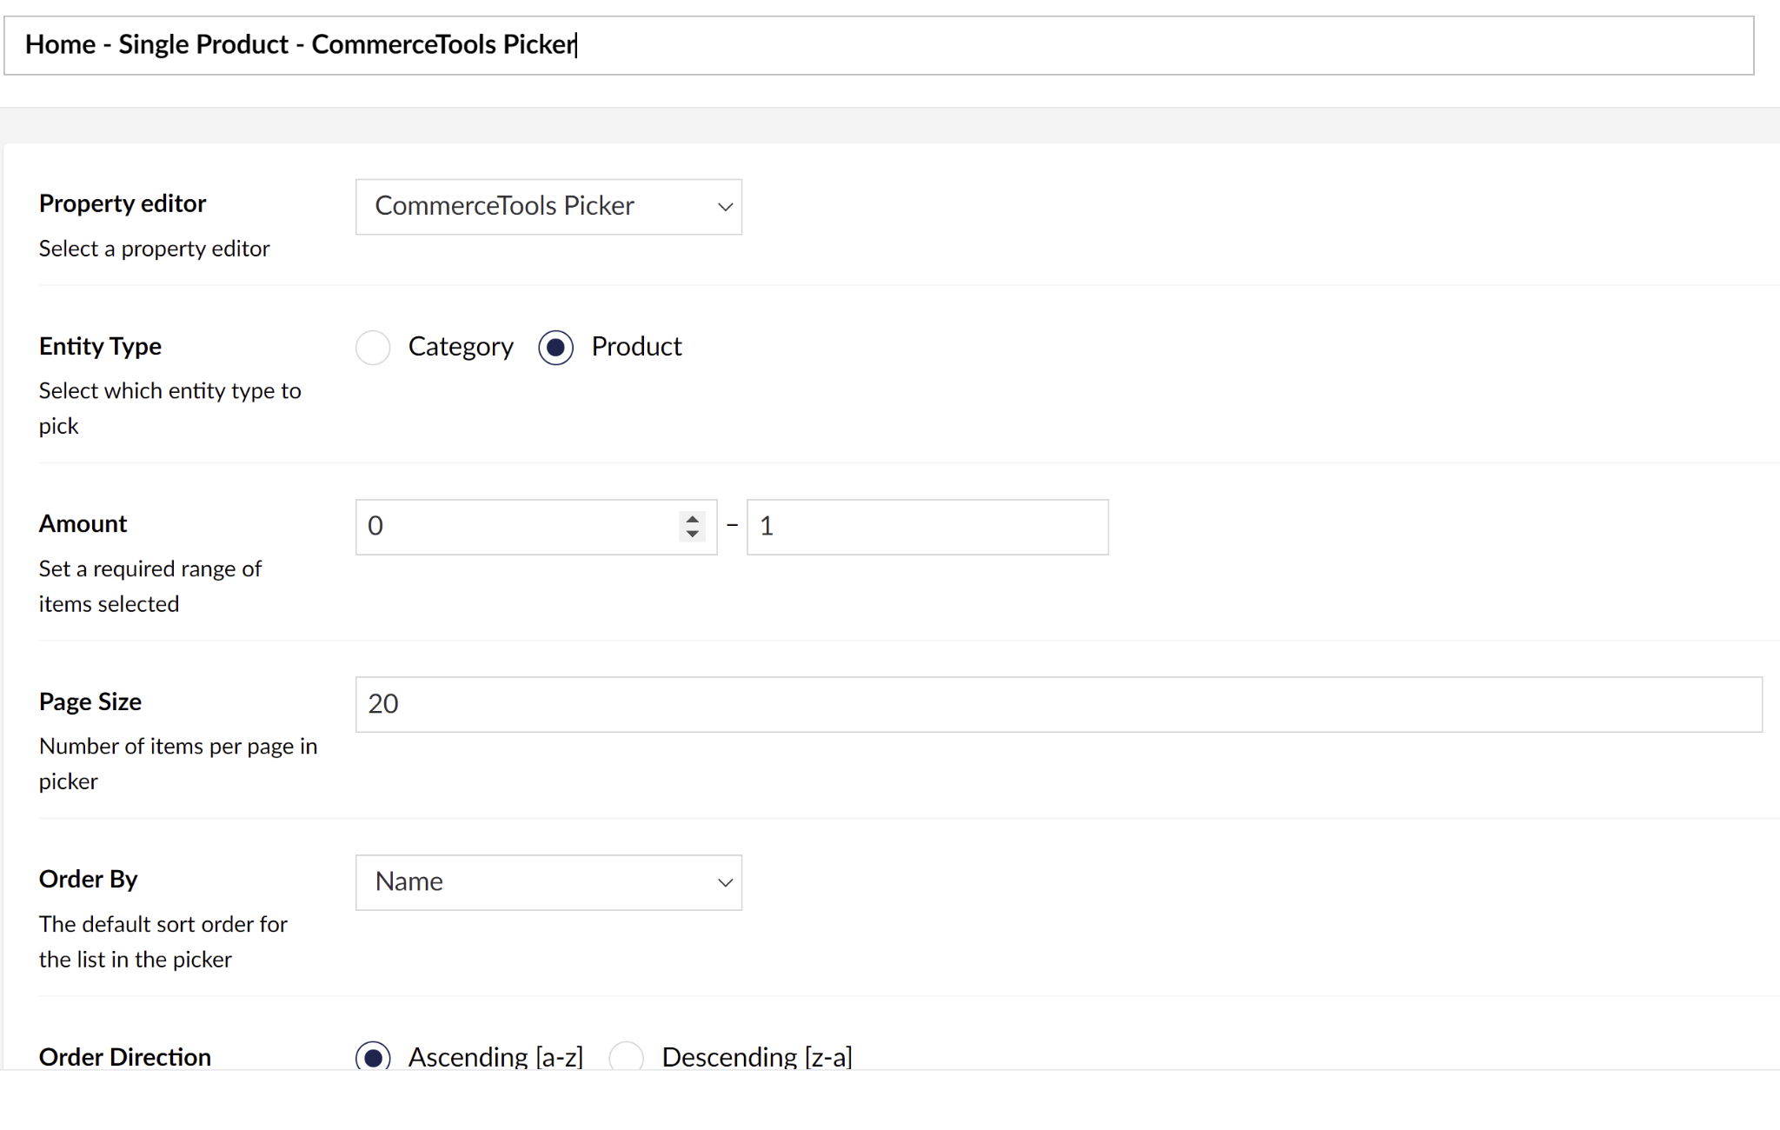Click the data type name field
The height and width of the screenshot is (1130, 1780).
click(x=879, y=45)
